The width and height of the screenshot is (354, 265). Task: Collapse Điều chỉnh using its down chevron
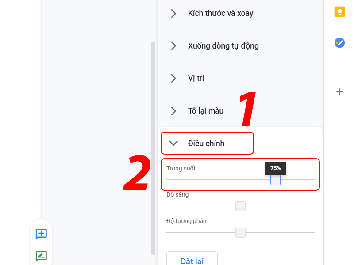point(173,143)
